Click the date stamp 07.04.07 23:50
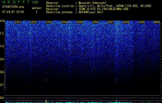This screenshot has width=162, height=103. pyautogui.click(x=13, y=12)
